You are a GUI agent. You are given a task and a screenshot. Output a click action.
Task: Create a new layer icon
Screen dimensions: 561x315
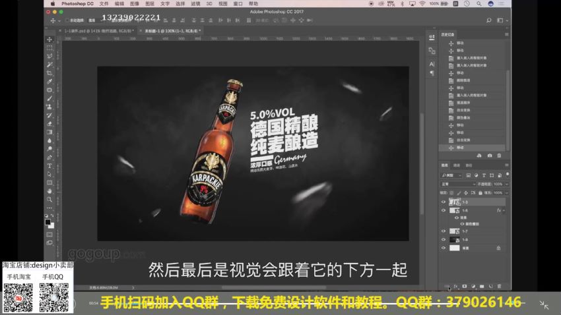490,287
